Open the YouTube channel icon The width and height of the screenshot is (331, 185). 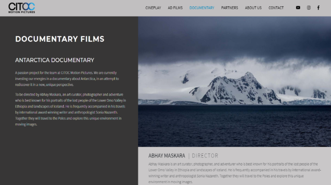click(x=298, y=8)
